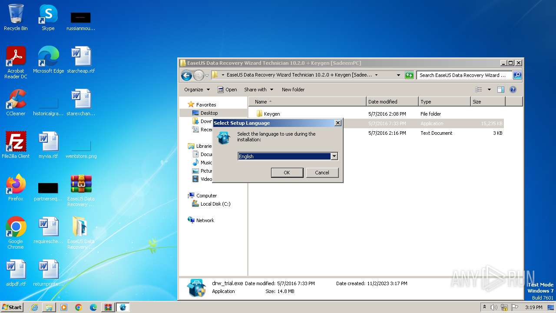Sort files by Type column
Viewport: 556px width, 313px height.
[x=444, y=102]
